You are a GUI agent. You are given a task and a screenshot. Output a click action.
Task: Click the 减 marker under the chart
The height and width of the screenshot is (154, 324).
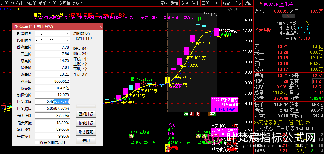click(186, 114)
